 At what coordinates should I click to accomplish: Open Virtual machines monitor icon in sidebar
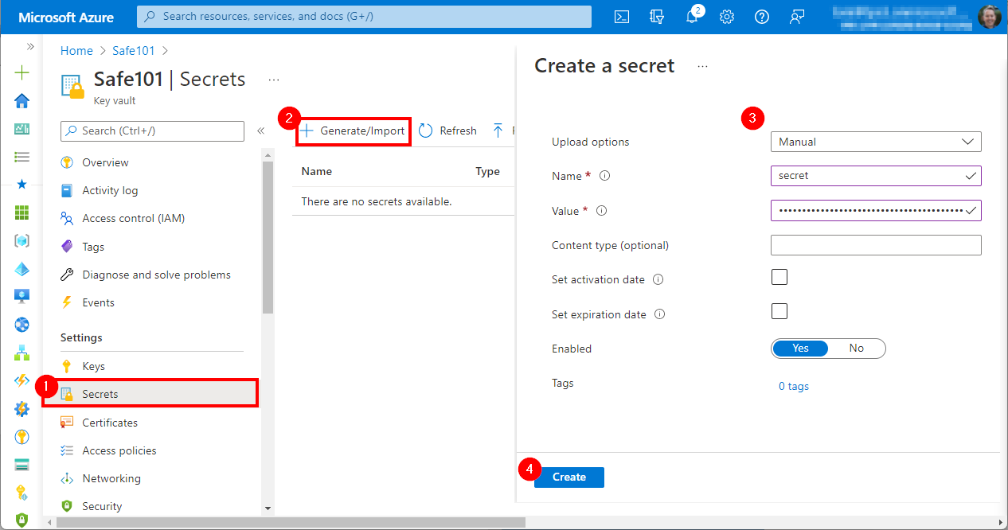(21, 296)
